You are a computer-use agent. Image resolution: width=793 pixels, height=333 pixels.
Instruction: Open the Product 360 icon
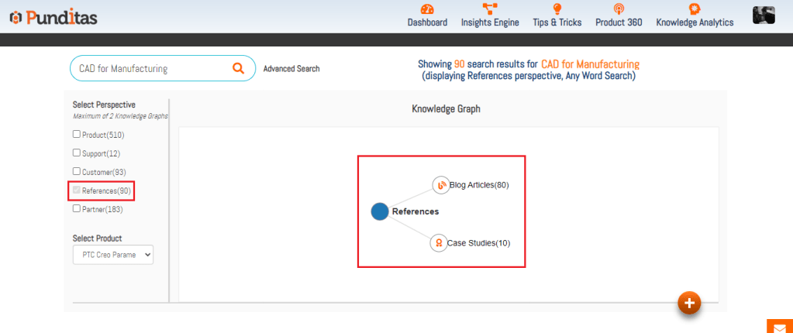pos(618,9)
